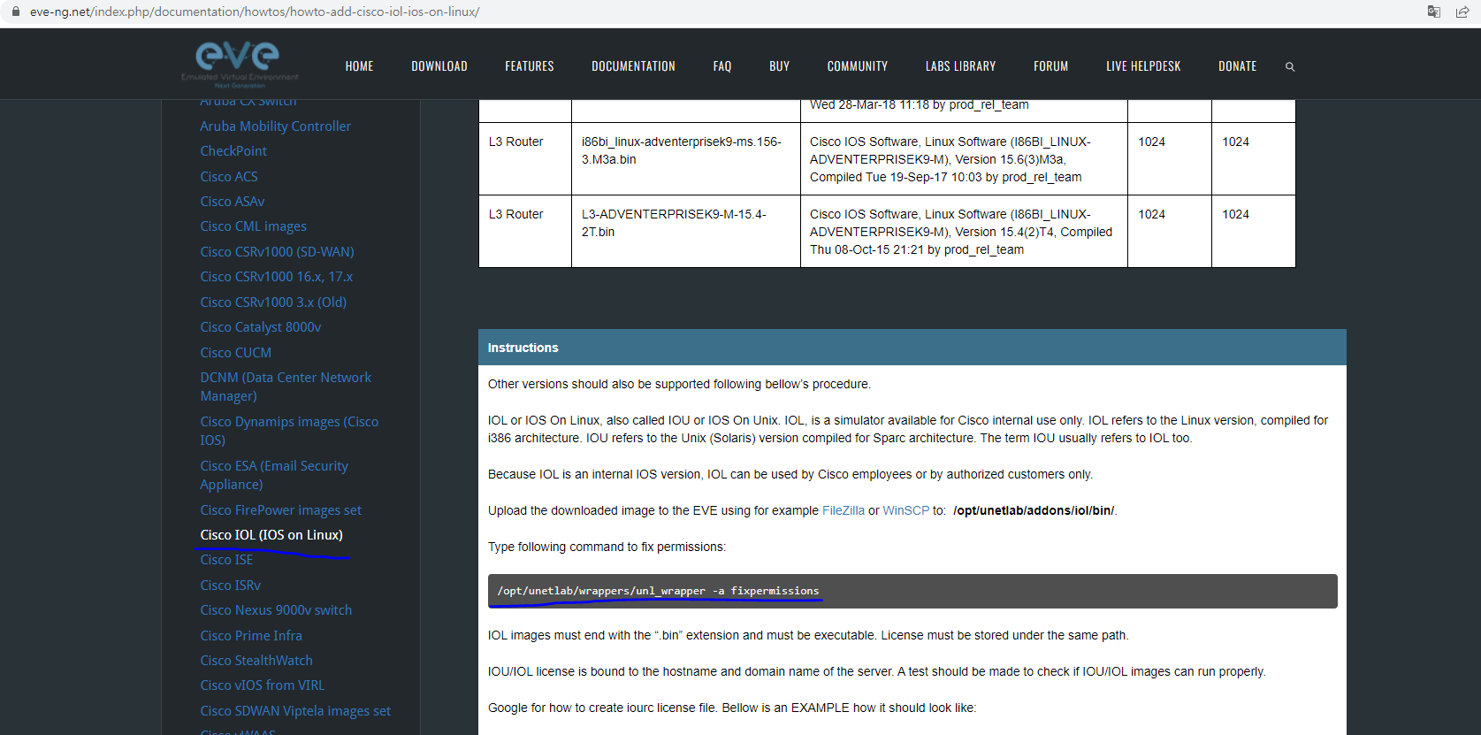Open Cisco StealthWatch sidebar link

256,661
